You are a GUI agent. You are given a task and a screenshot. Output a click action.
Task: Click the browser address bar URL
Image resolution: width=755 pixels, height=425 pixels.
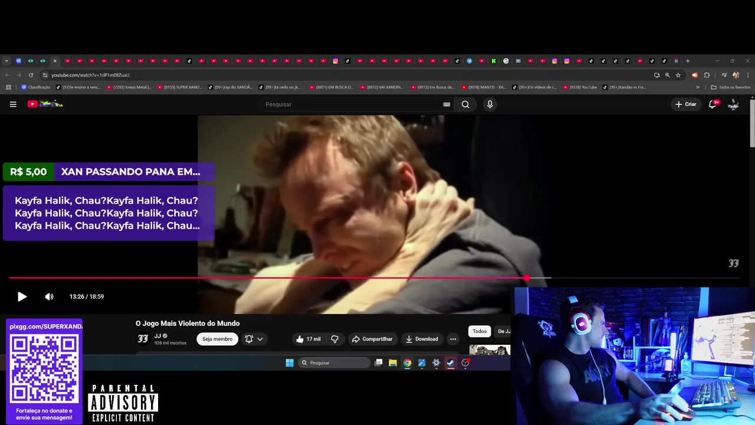[90, 75]
